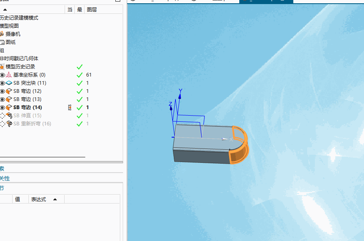The image size is (364, 241).
Task: Click the green checkmark on 模型历史记录 row
Action: 80,67
